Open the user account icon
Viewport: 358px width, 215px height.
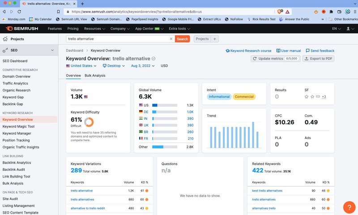(x=350, y=29)
